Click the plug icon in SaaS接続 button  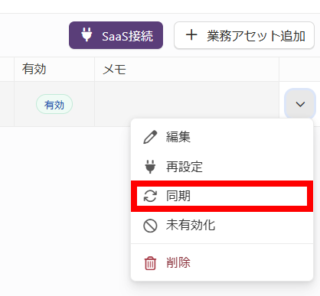87,34
